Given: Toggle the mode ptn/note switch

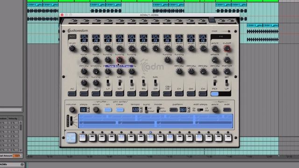Looking at the screenshot, I should pyautogui.click(x=158, y=110).
